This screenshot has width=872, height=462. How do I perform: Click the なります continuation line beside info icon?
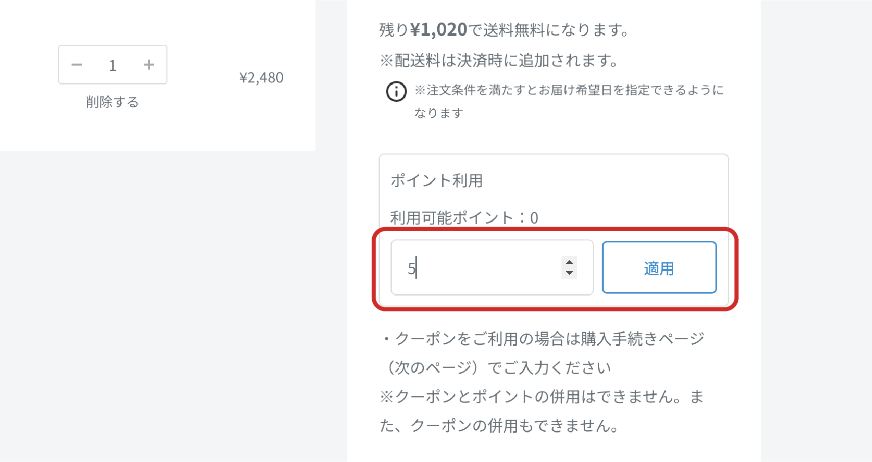pyautogui.click(x=439, y=113)
